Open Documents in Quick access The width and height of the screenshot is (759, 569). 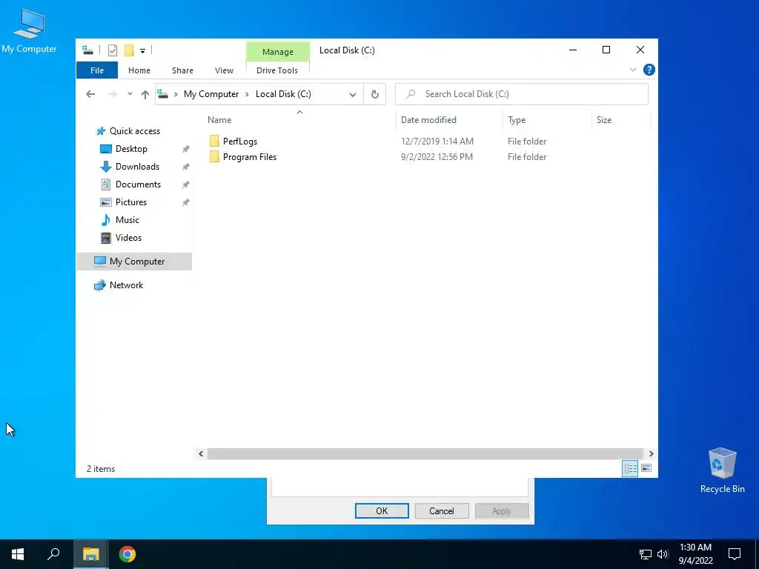coord(138,184)
